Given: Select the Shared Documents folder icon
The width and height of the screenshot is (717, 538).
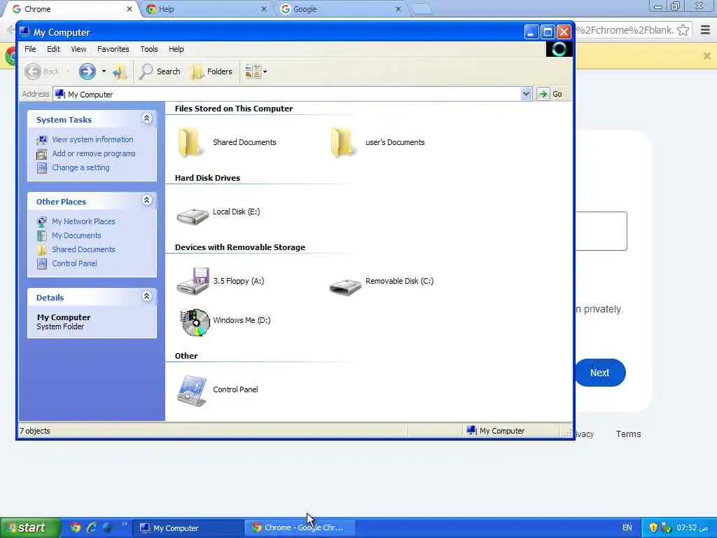Looking at the screenshot, I should click(x=190, y=143).
